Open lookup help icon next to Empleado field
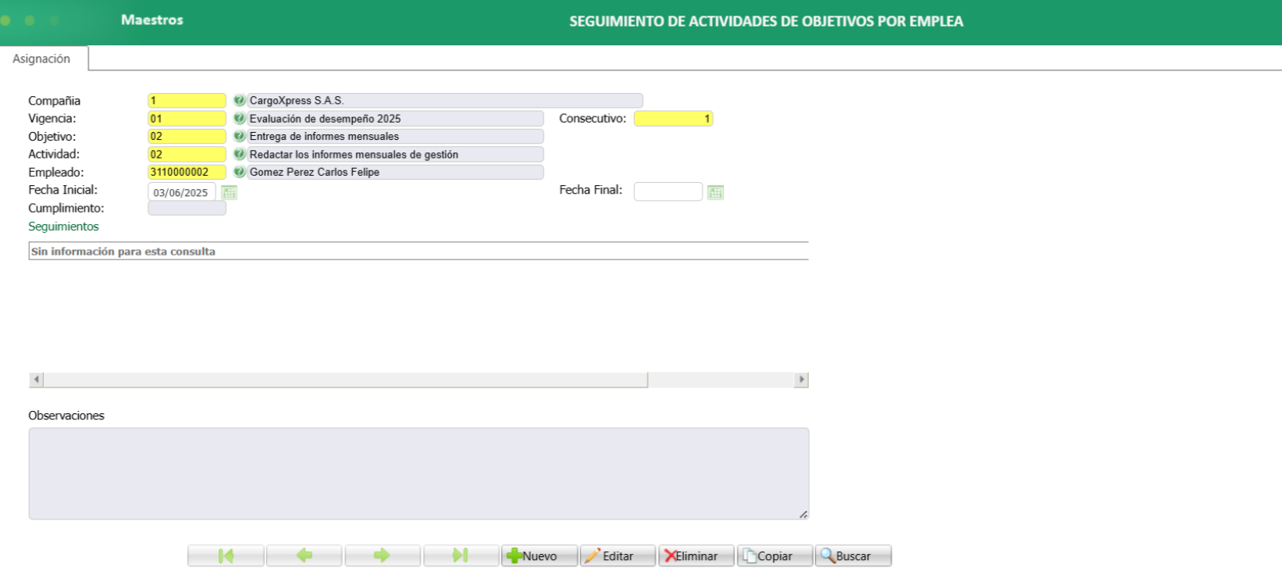The height and width of the screenshot is (575, 1282). (x=239, y=172)
